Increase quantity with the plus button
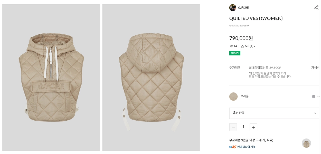 tap(253, 127)
